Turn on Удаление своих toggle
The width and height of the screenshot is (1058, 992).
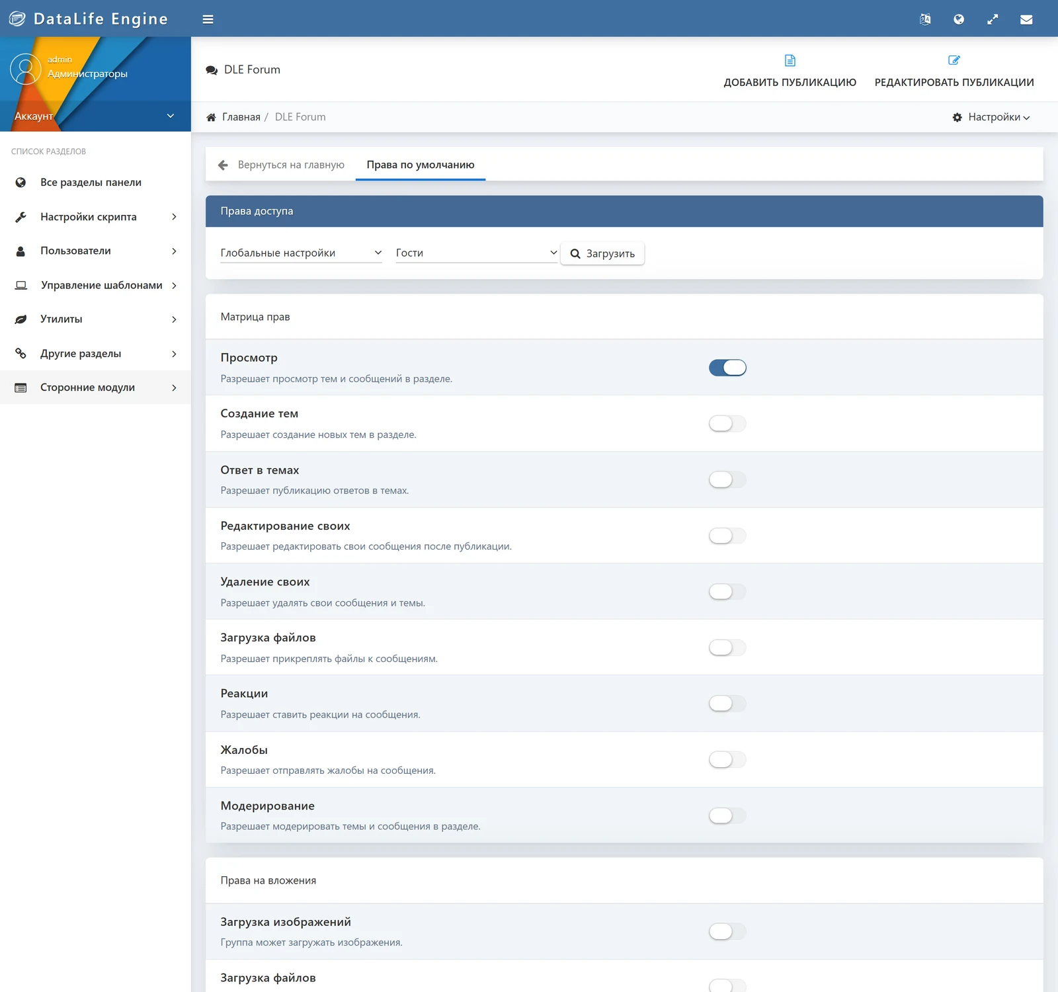pos(727,591)
